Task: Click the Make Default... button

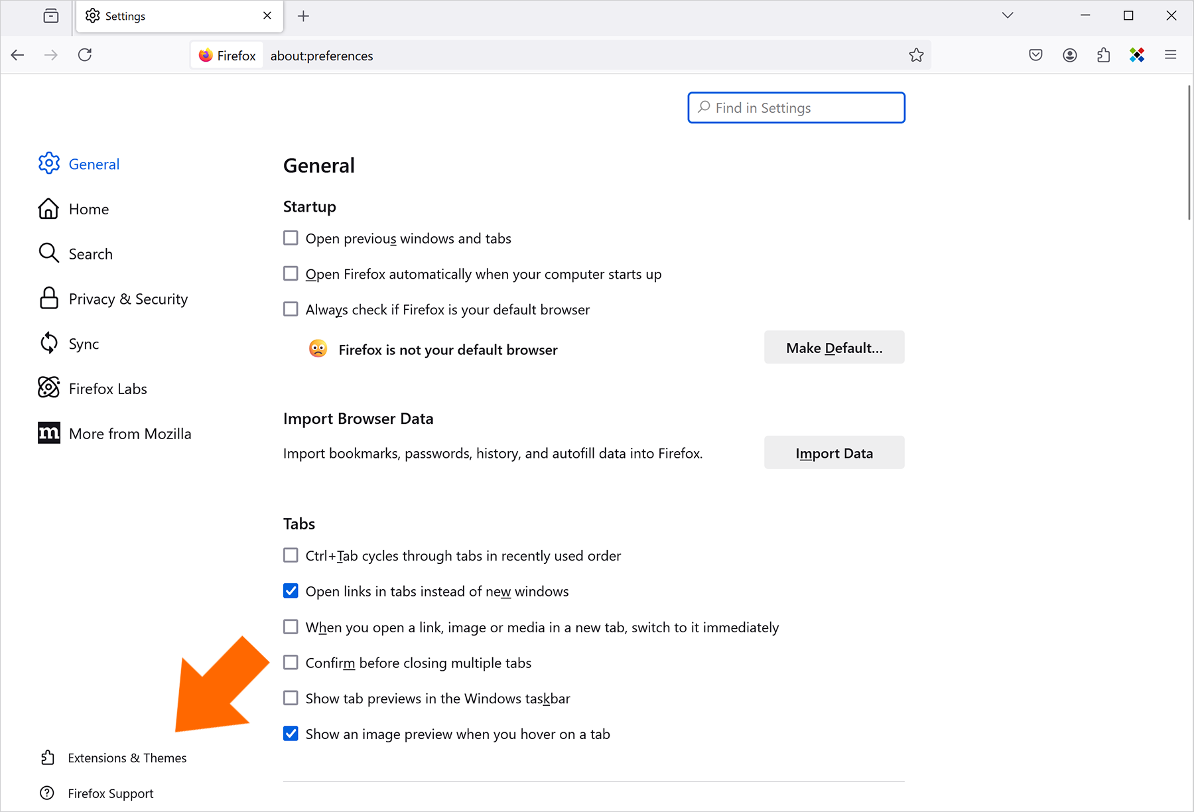Action: 834,348
